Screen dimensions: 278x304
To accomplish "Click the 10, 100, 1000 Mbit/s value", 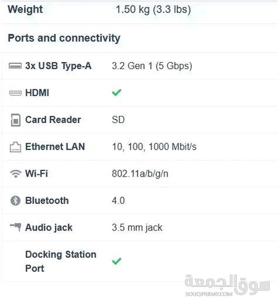I will click(x=154, y=147).
